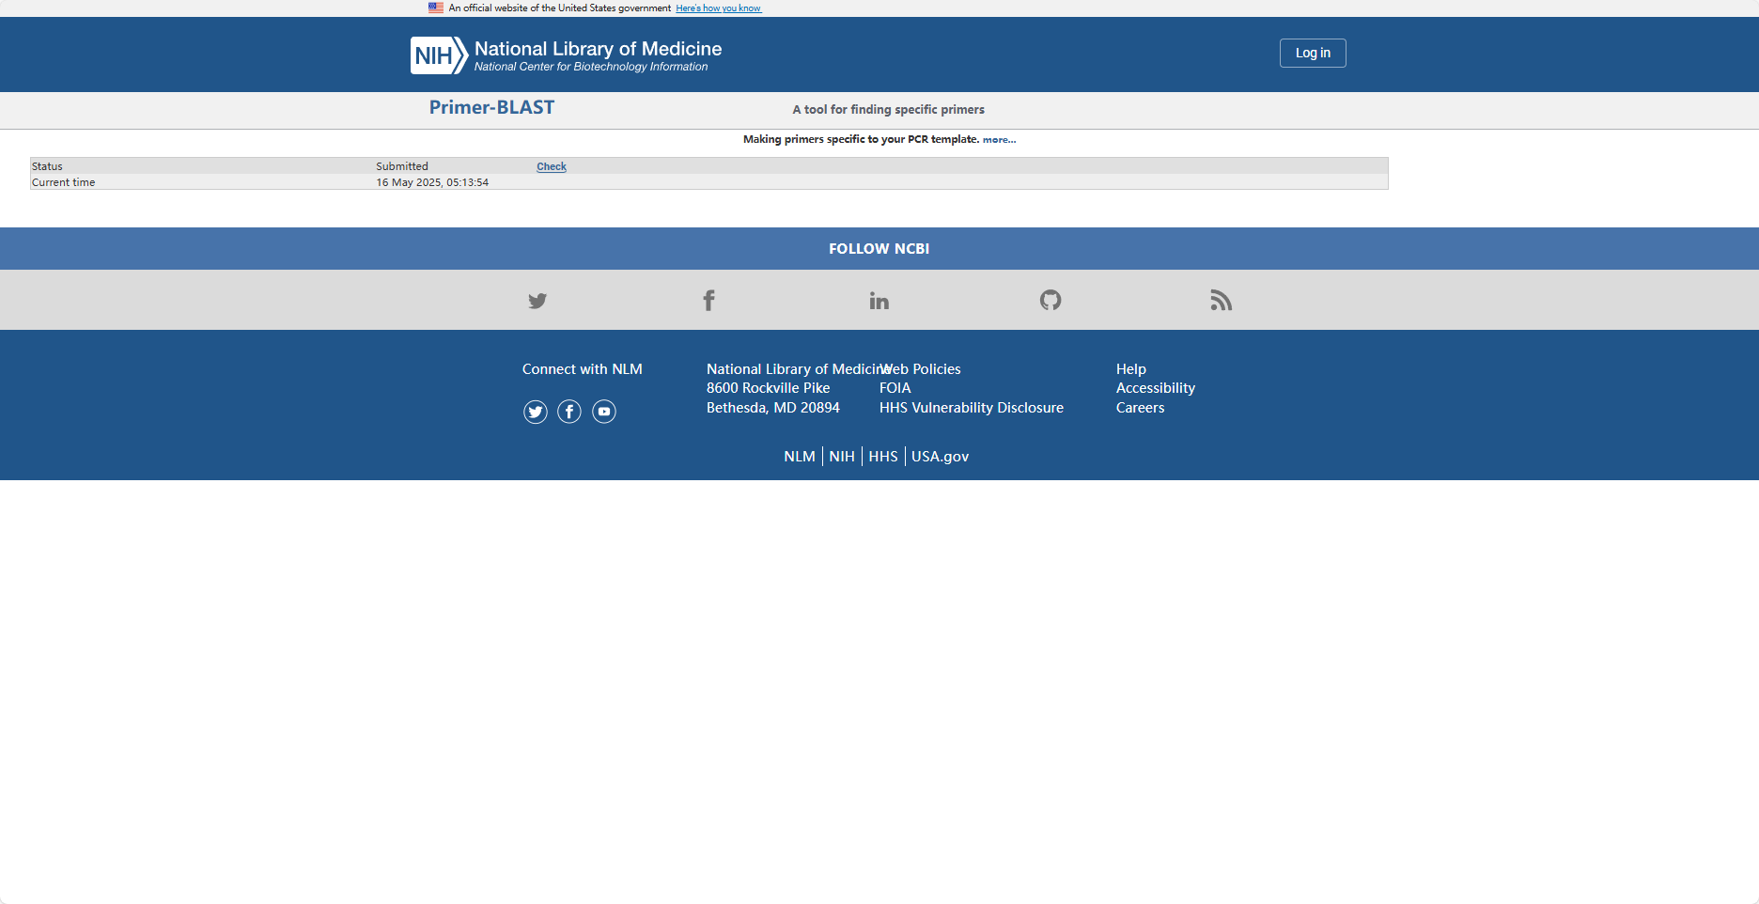
Task: Click the NIH logo in the header
Action: [x=439, y=55]
